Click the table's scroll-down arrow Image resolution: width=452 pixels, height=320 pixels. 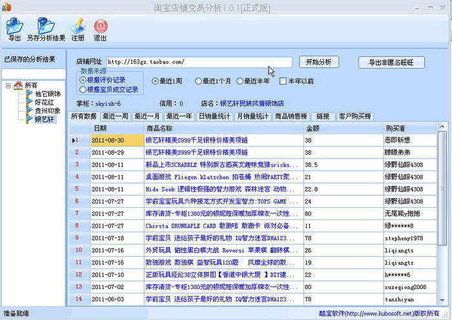pos(442,301)
